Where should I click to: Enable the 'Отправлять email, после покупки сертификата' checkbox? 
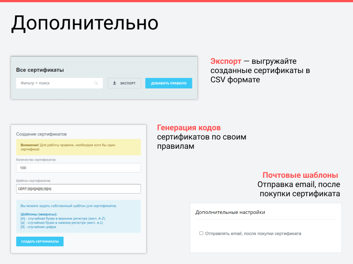200,233
